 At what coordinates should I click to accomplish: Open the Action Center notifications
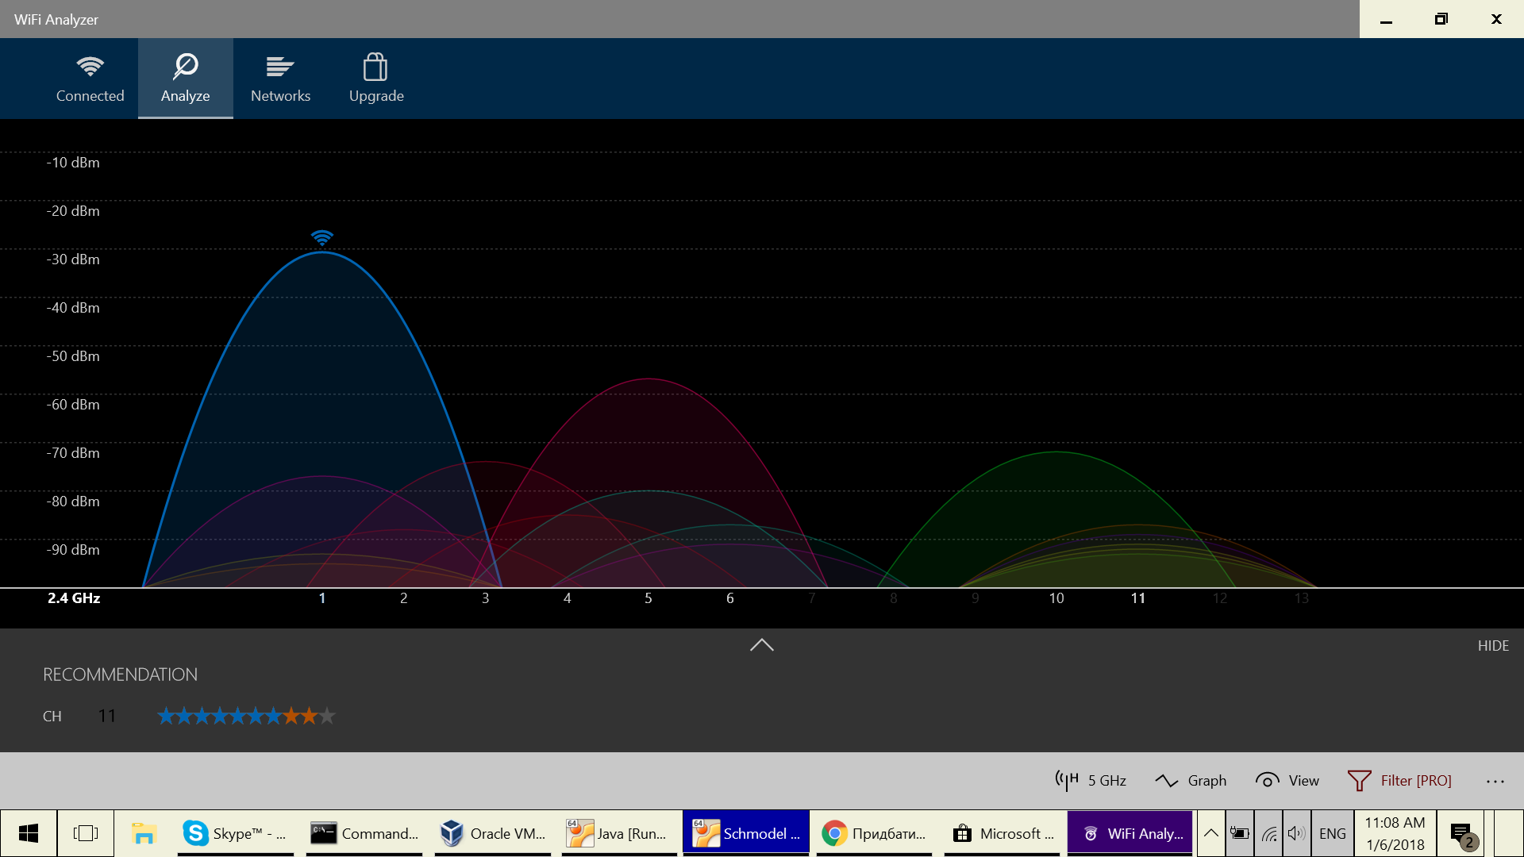pyautogui.click(x=1461, y=833)
